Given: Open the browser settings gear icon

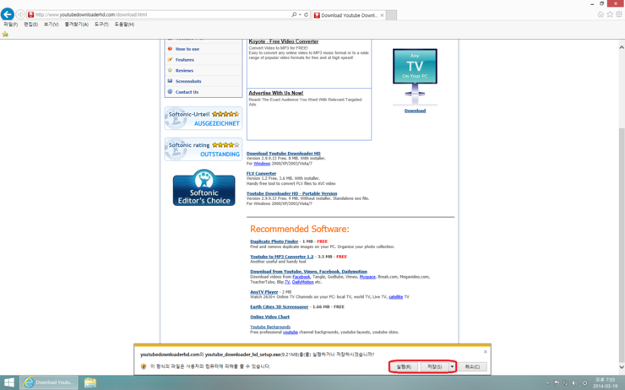Looking at the screenshot, I should point(619,14).
